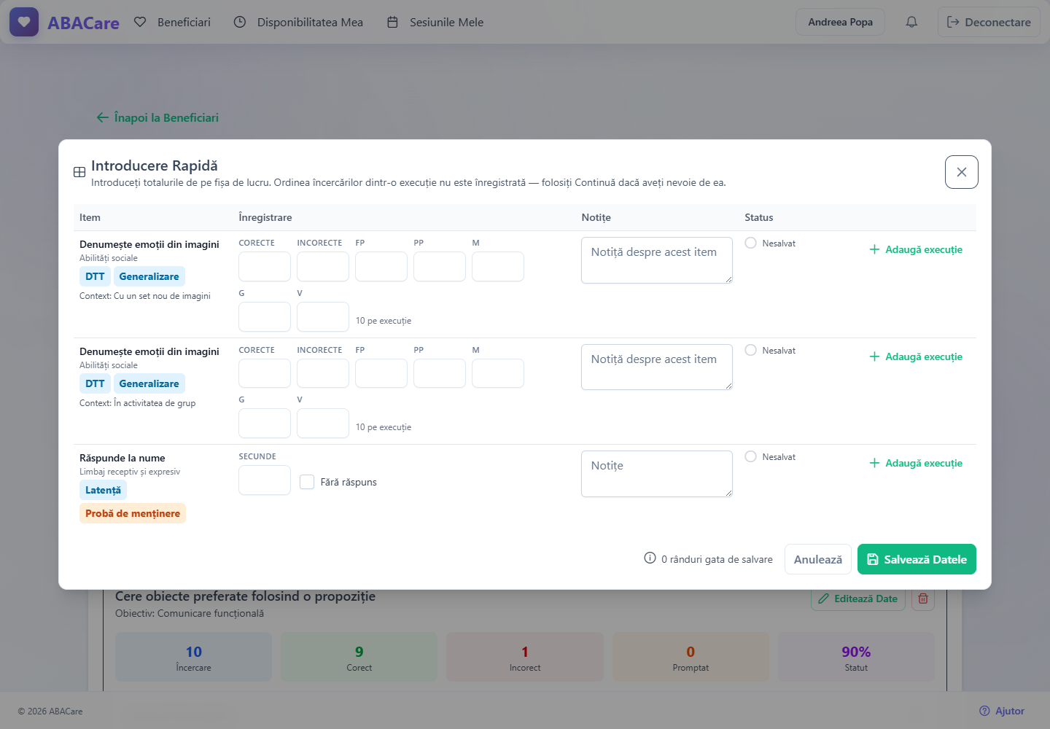Click notes box for 'În activitatea de grup' item
The image size is (1050, 729).
[657, 367]
